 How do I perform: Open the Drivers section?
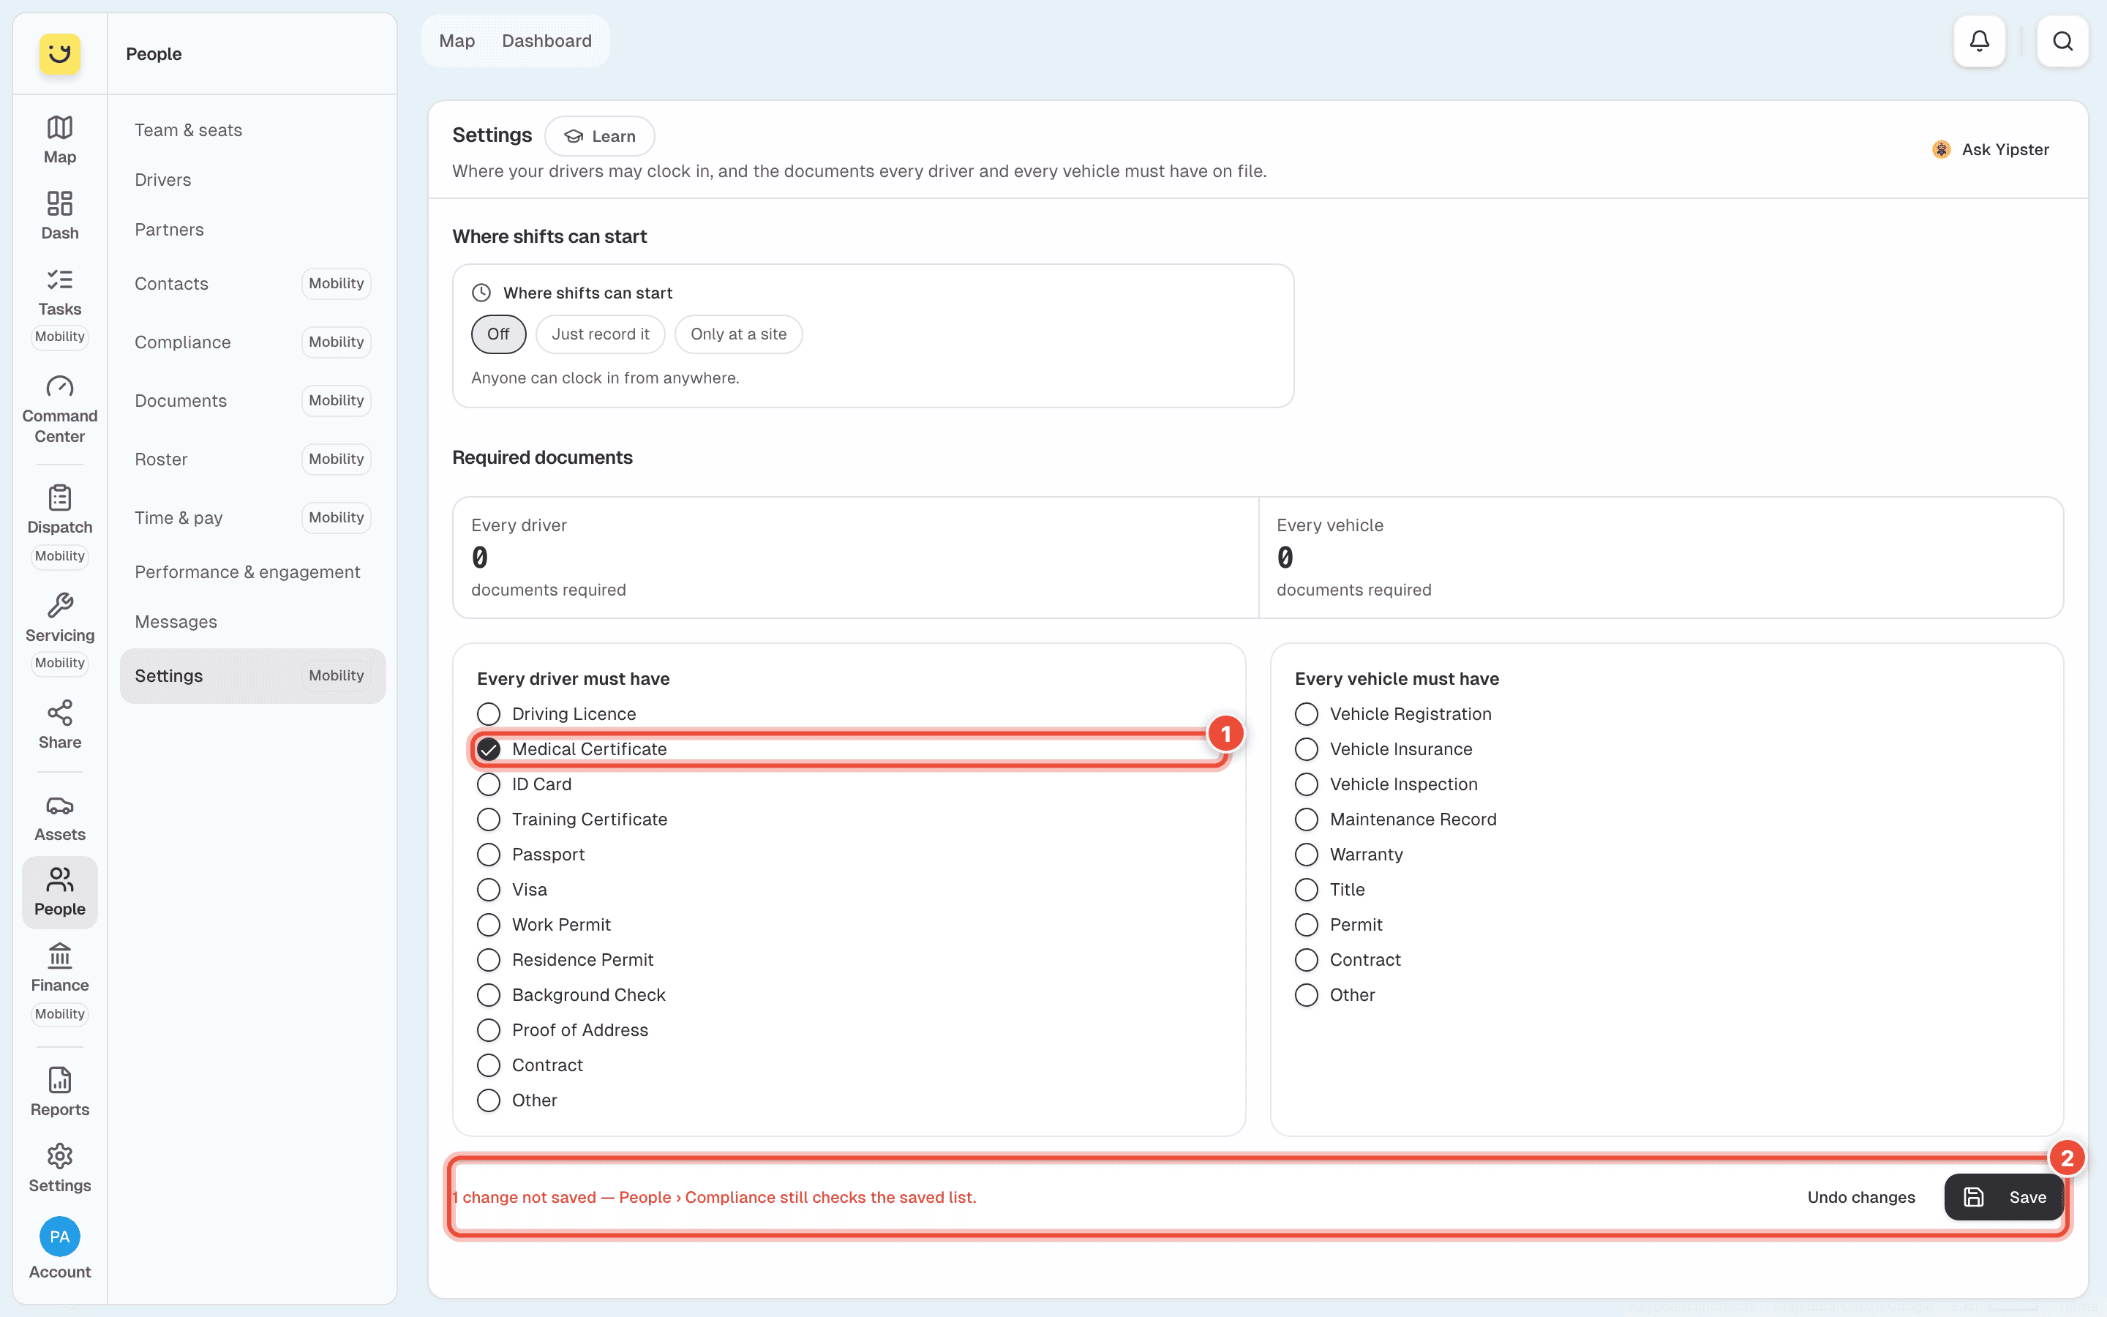point(252,179)
